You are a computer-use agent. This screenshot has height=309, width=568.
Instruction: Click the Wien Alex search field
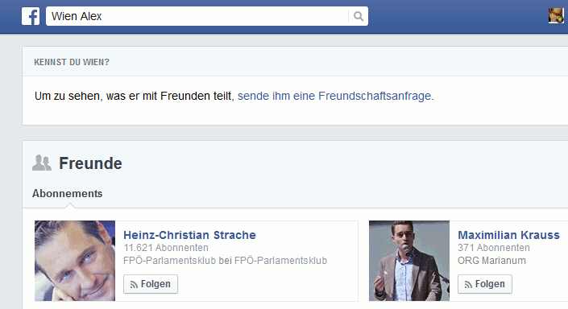(197, 16)
